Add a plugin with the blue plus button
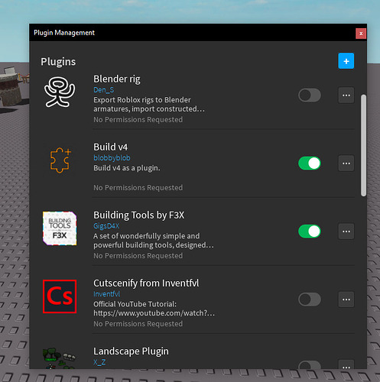380x382 pixels. coord(346,61)
